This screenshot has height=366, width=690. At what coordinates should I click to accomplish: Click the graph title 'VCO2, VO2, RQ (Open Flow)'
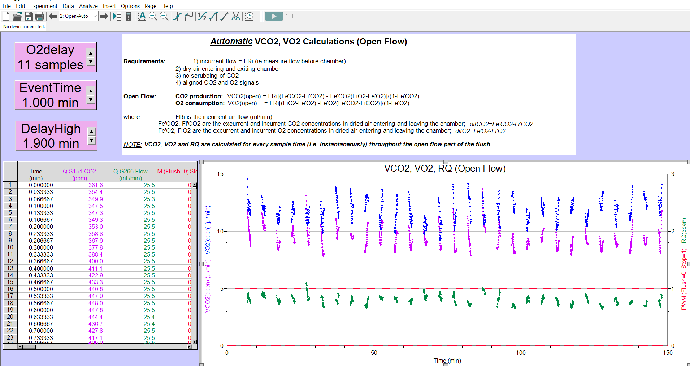click(x=445, y=168)
